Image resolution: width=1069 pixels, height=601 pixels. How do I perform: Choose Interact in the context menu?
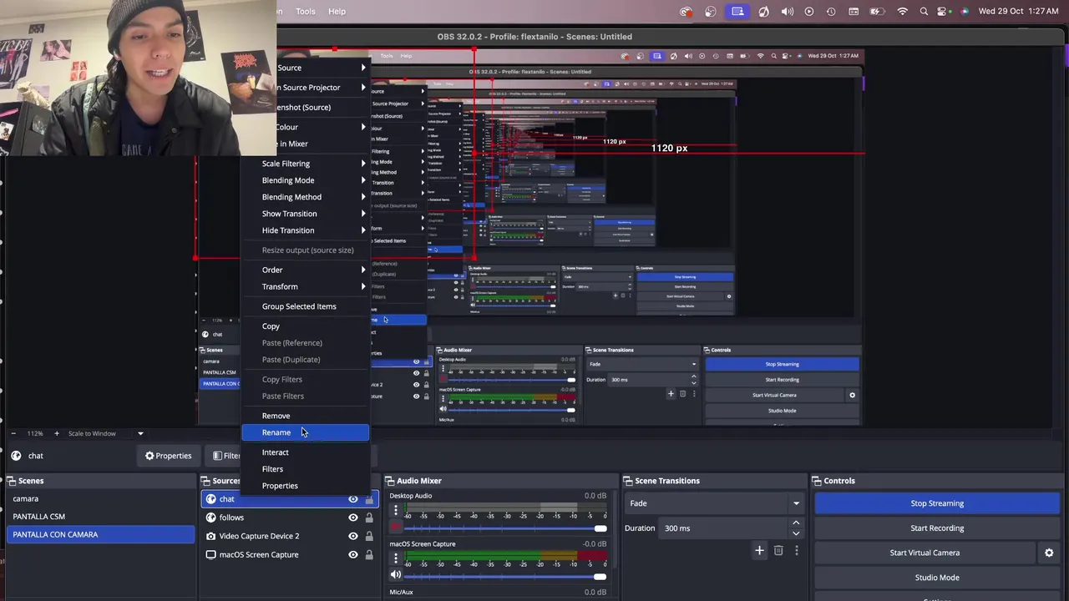pos(305,452)
